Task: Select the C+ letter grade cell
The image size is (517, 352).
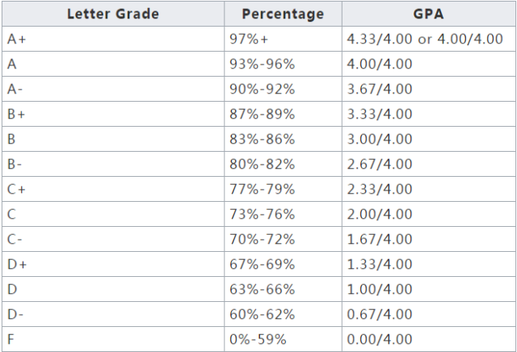Action: click(x=113, y=189)
